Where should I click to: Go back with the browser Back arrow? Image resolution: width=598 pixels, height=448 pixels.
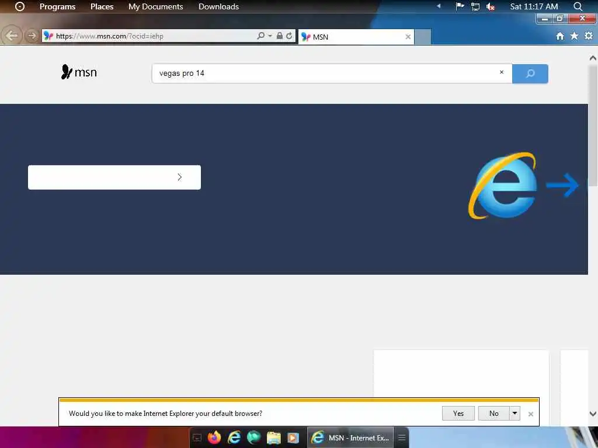click(x=12, y=36)
